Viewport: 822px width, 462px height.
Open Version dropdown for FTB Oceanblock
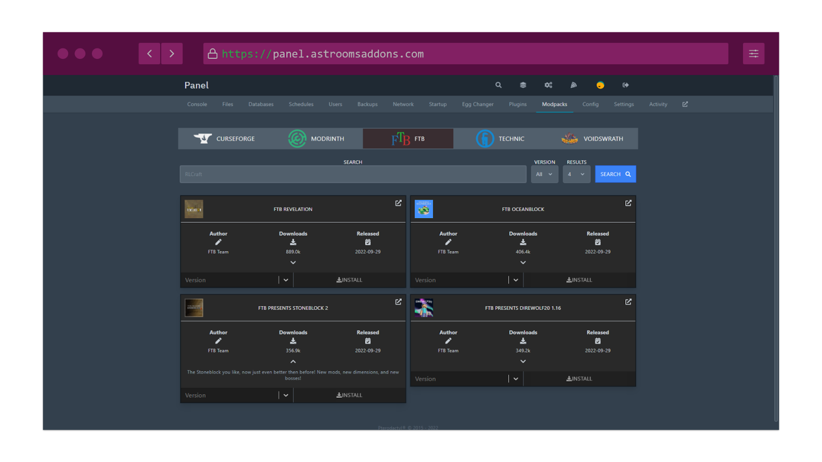point(466,280)
